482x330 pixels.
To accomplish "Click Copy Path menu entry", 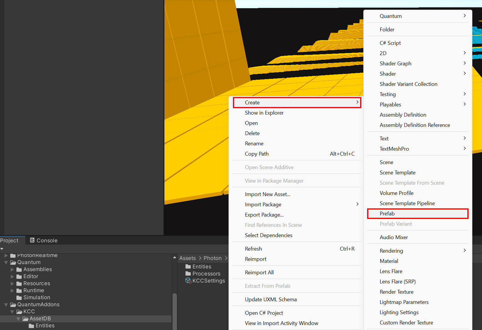I will coord(257,154).
